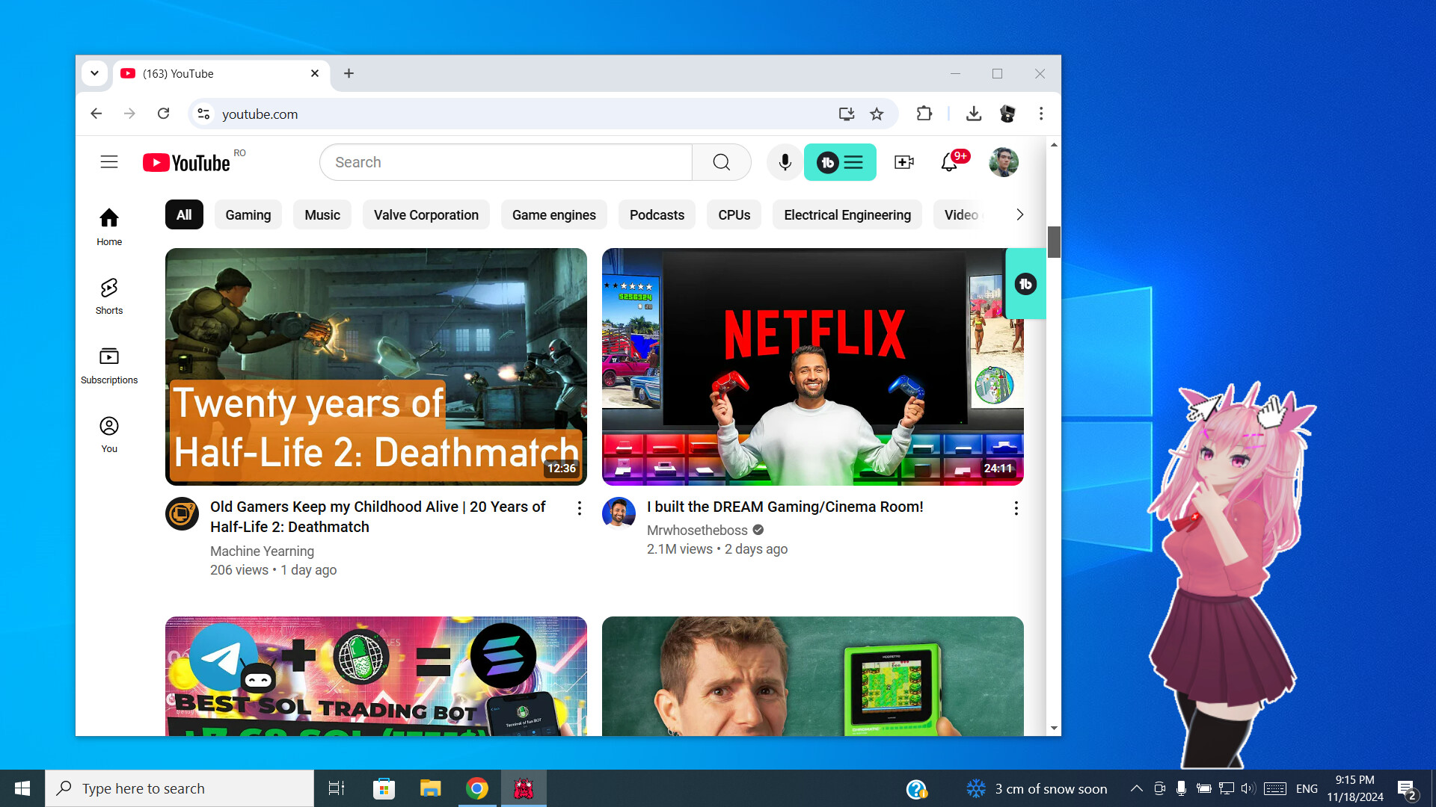
Task: Click the Create video icon on YouTube
Action: (903, 162)
